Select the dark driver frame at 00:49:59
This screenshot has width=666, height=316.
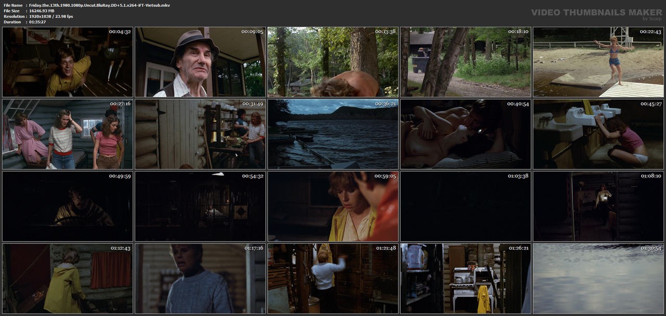(68, 206)
